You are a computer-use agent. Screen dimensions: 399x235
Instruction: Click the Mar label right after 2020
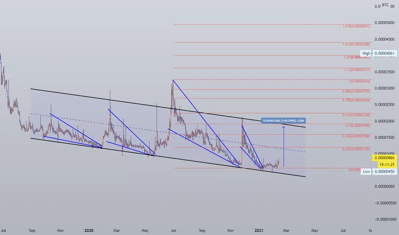pyautogui.click(x=116, y=231)
